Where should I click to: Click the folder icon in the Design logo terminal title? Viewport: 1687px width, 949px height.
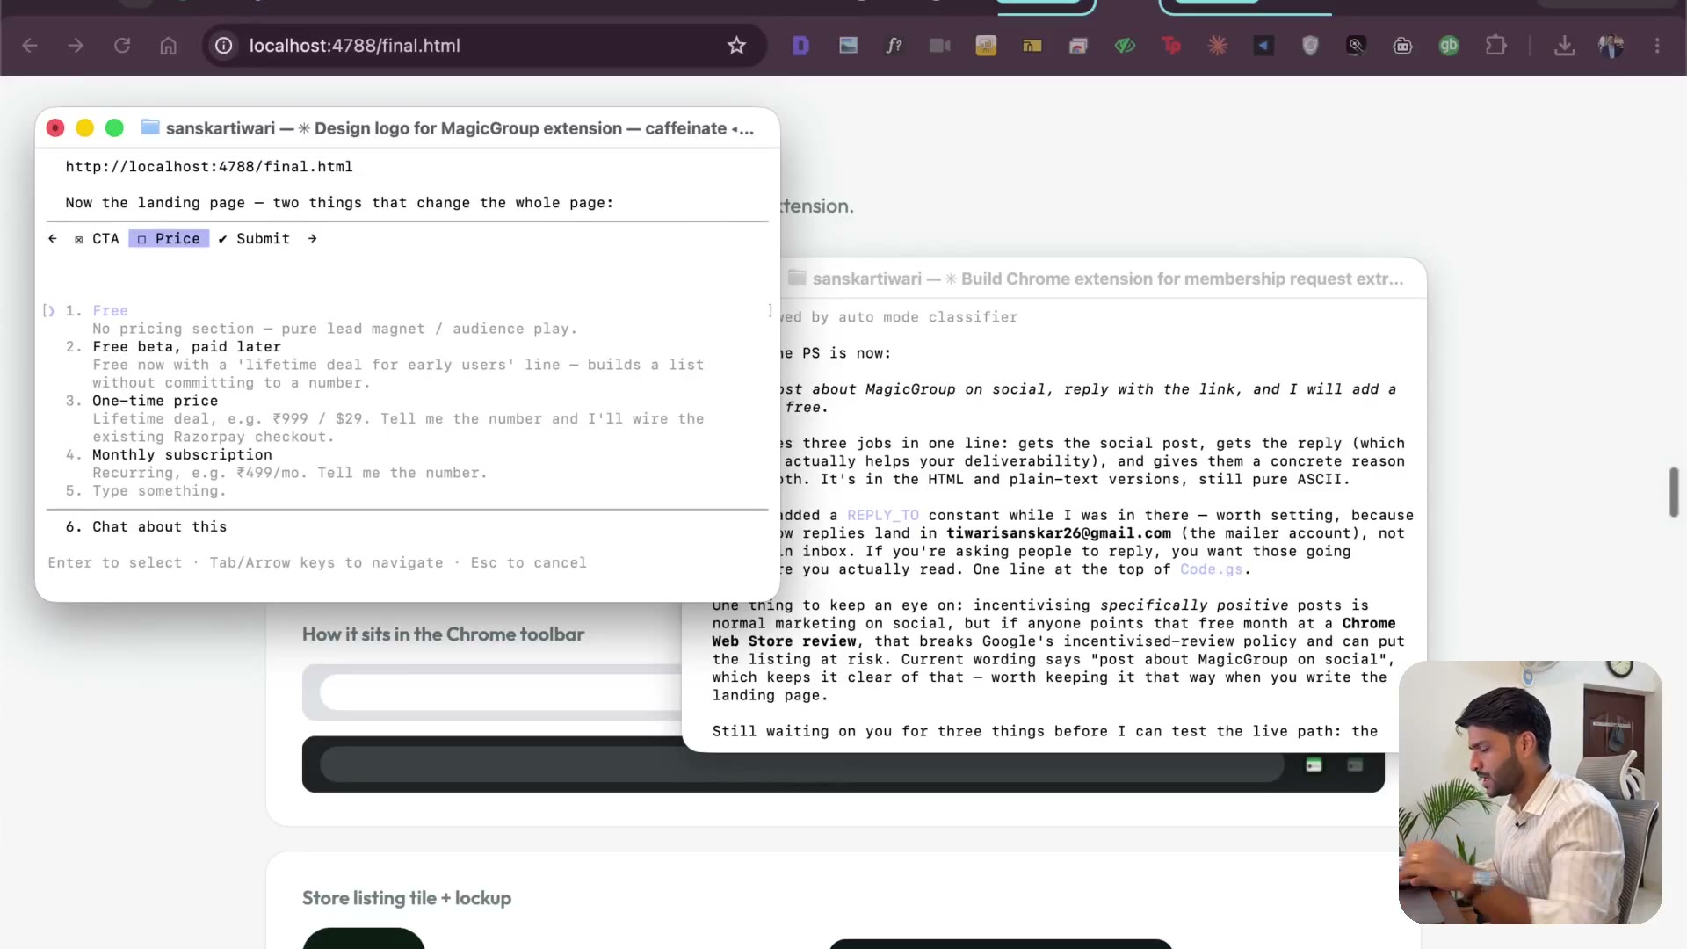[x=150, y=127]
